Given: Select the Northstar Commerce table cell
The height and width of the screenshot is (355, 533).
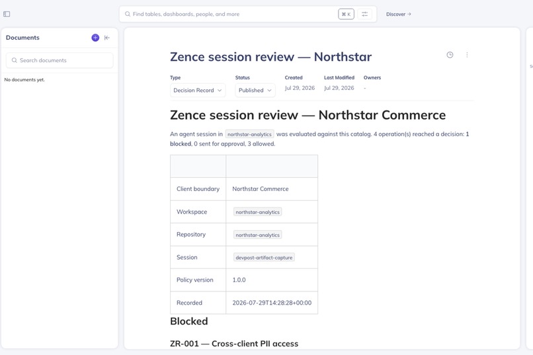Looking at the screenshot, I should 272,189.
